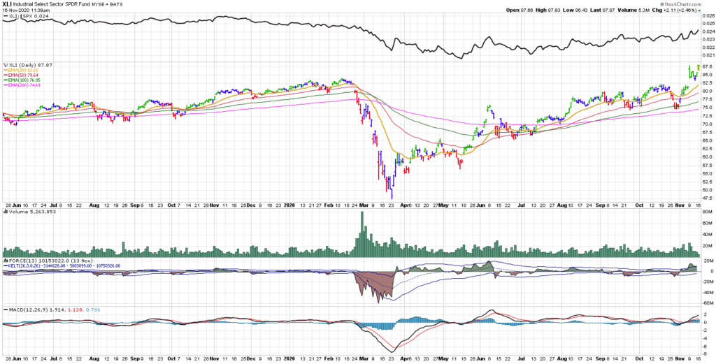Click the 0.026 label on the ratio axis
Viewport: 716px width, 364px height.
pos(708,15)
